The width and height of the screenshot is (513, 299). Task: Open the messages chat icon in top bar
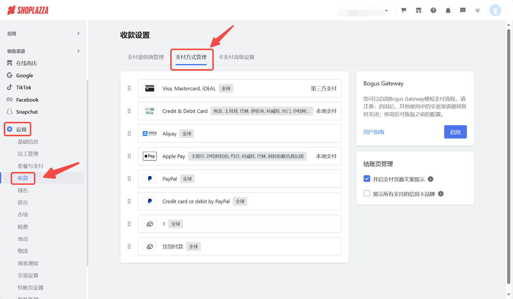pyautogui.click(x=463, y=10)
